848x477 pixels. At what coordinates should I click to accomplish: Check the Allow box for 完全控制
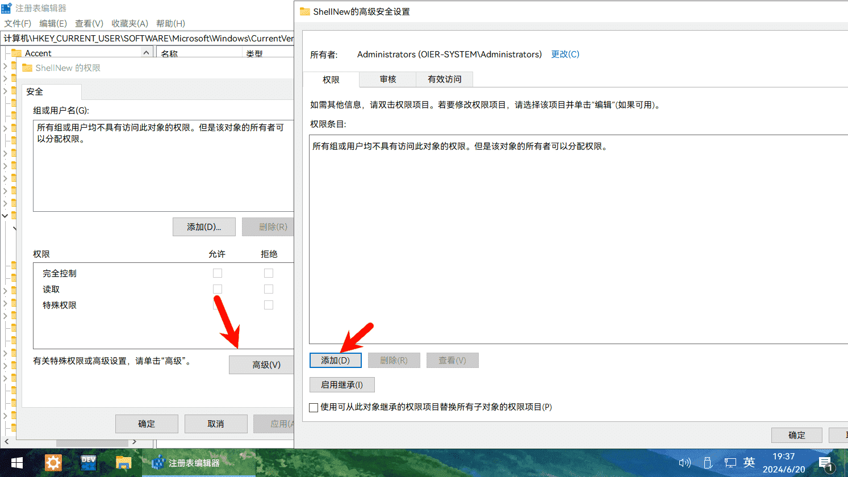(x=218, y=273)
